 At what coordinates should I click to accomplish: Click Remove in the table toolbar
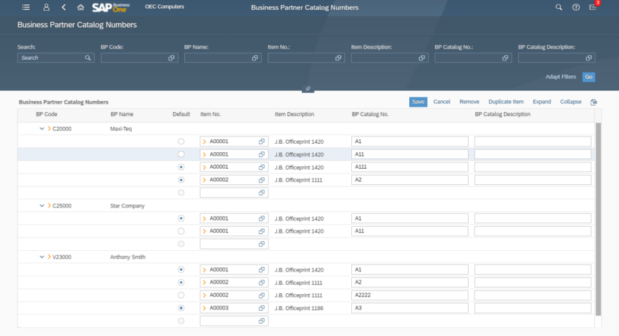pos(469,102)
